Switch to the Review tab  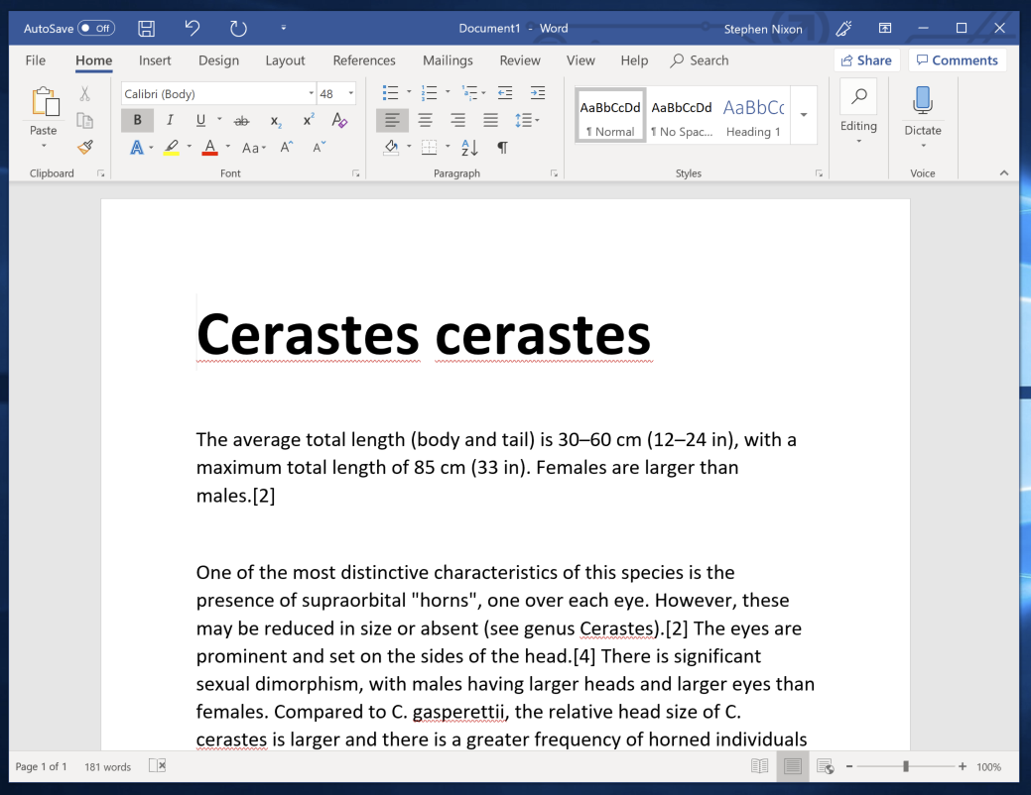pos(520,60)
